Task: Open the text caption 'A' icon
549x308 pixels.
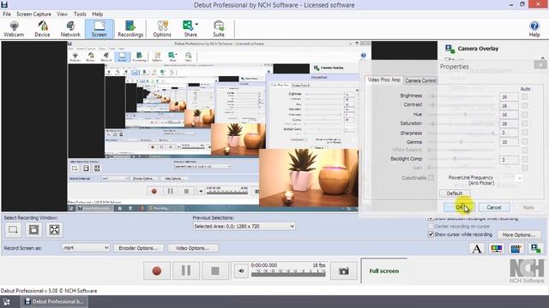Action: pyautogui.click(x=477, y=249)
